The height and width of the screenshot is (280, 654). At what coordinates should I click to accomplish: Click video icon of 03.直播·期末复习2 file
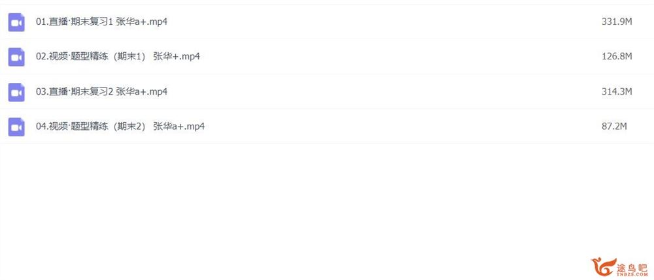coord(16,92)
